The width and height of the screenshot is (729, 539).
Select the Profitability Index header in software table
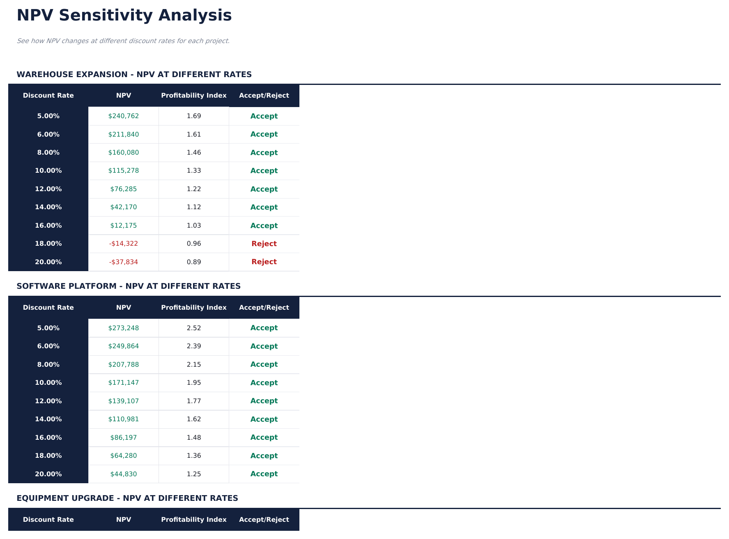(x=193, y=307)
